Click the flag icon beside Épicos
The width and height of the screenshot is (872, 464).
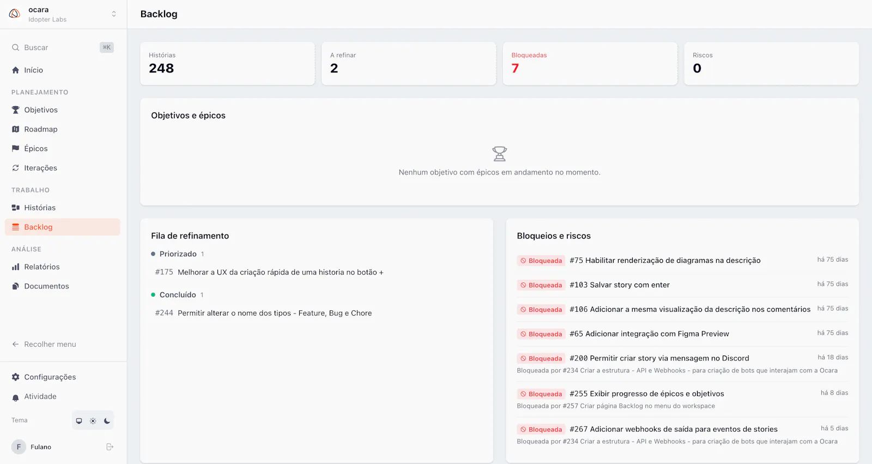15,148
